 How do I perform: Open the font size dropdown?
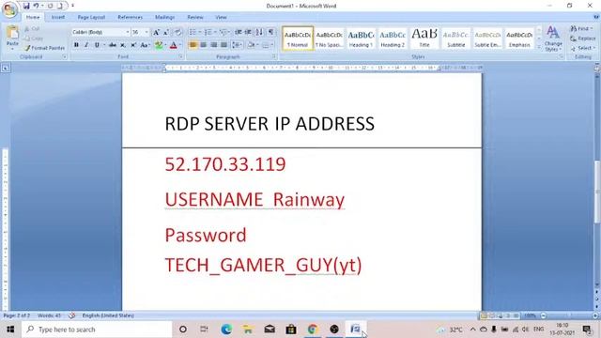pyautogui.click(x=146, y=32)
